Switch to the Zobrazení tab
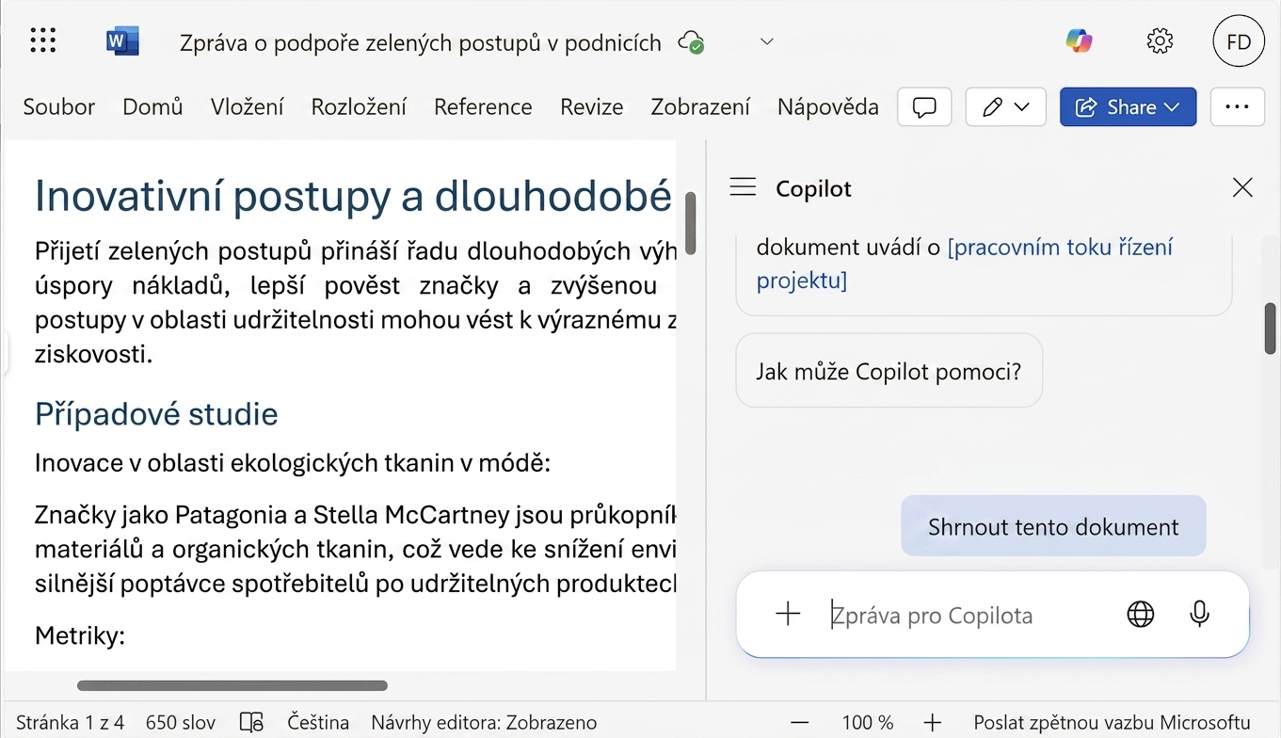The height and width of the screenshot is (738, 1281). (x=700, y=107)
